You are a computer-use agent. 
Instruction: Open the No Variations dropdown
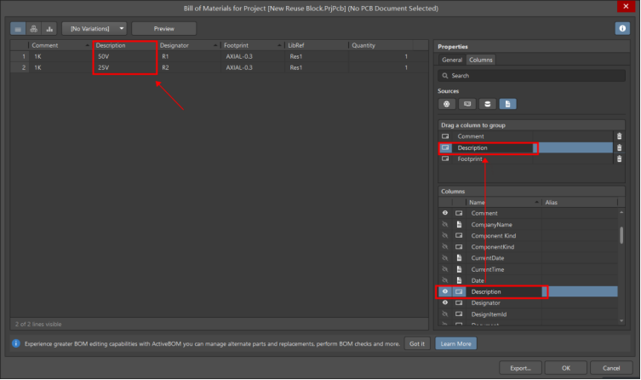(x=94, y=28)
